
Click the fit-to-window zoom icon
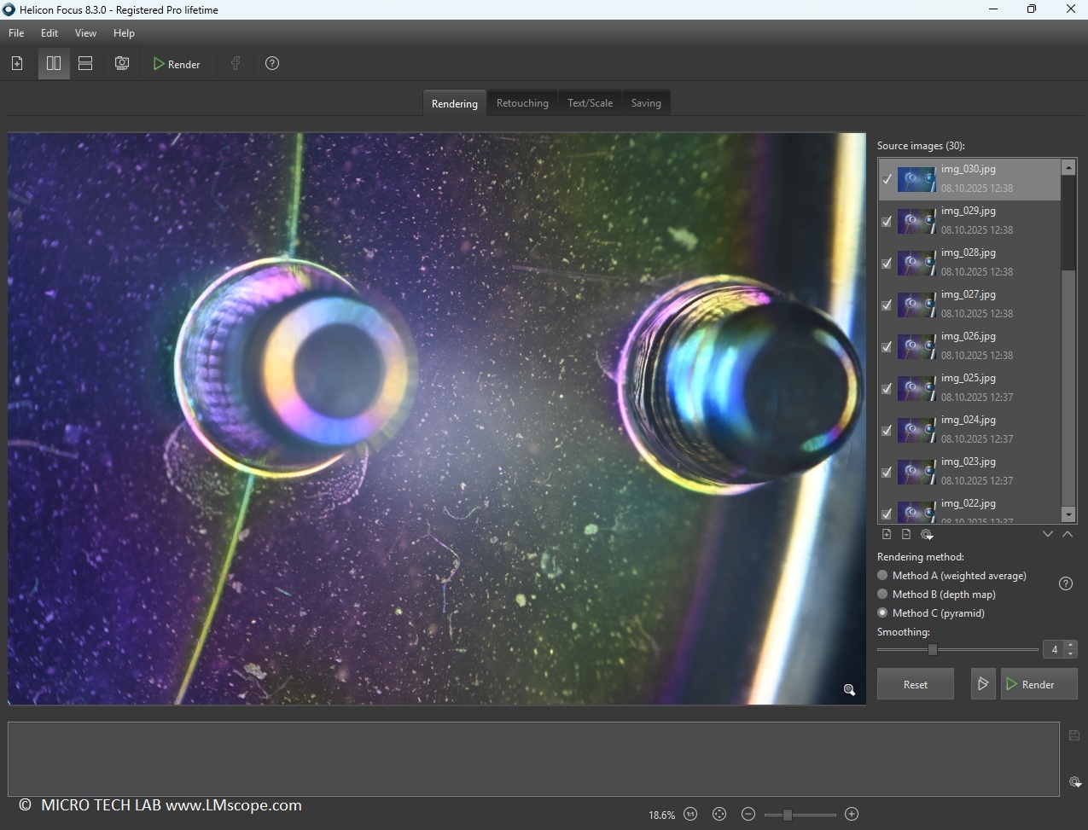pyautogui.click(x=719, y=815)
